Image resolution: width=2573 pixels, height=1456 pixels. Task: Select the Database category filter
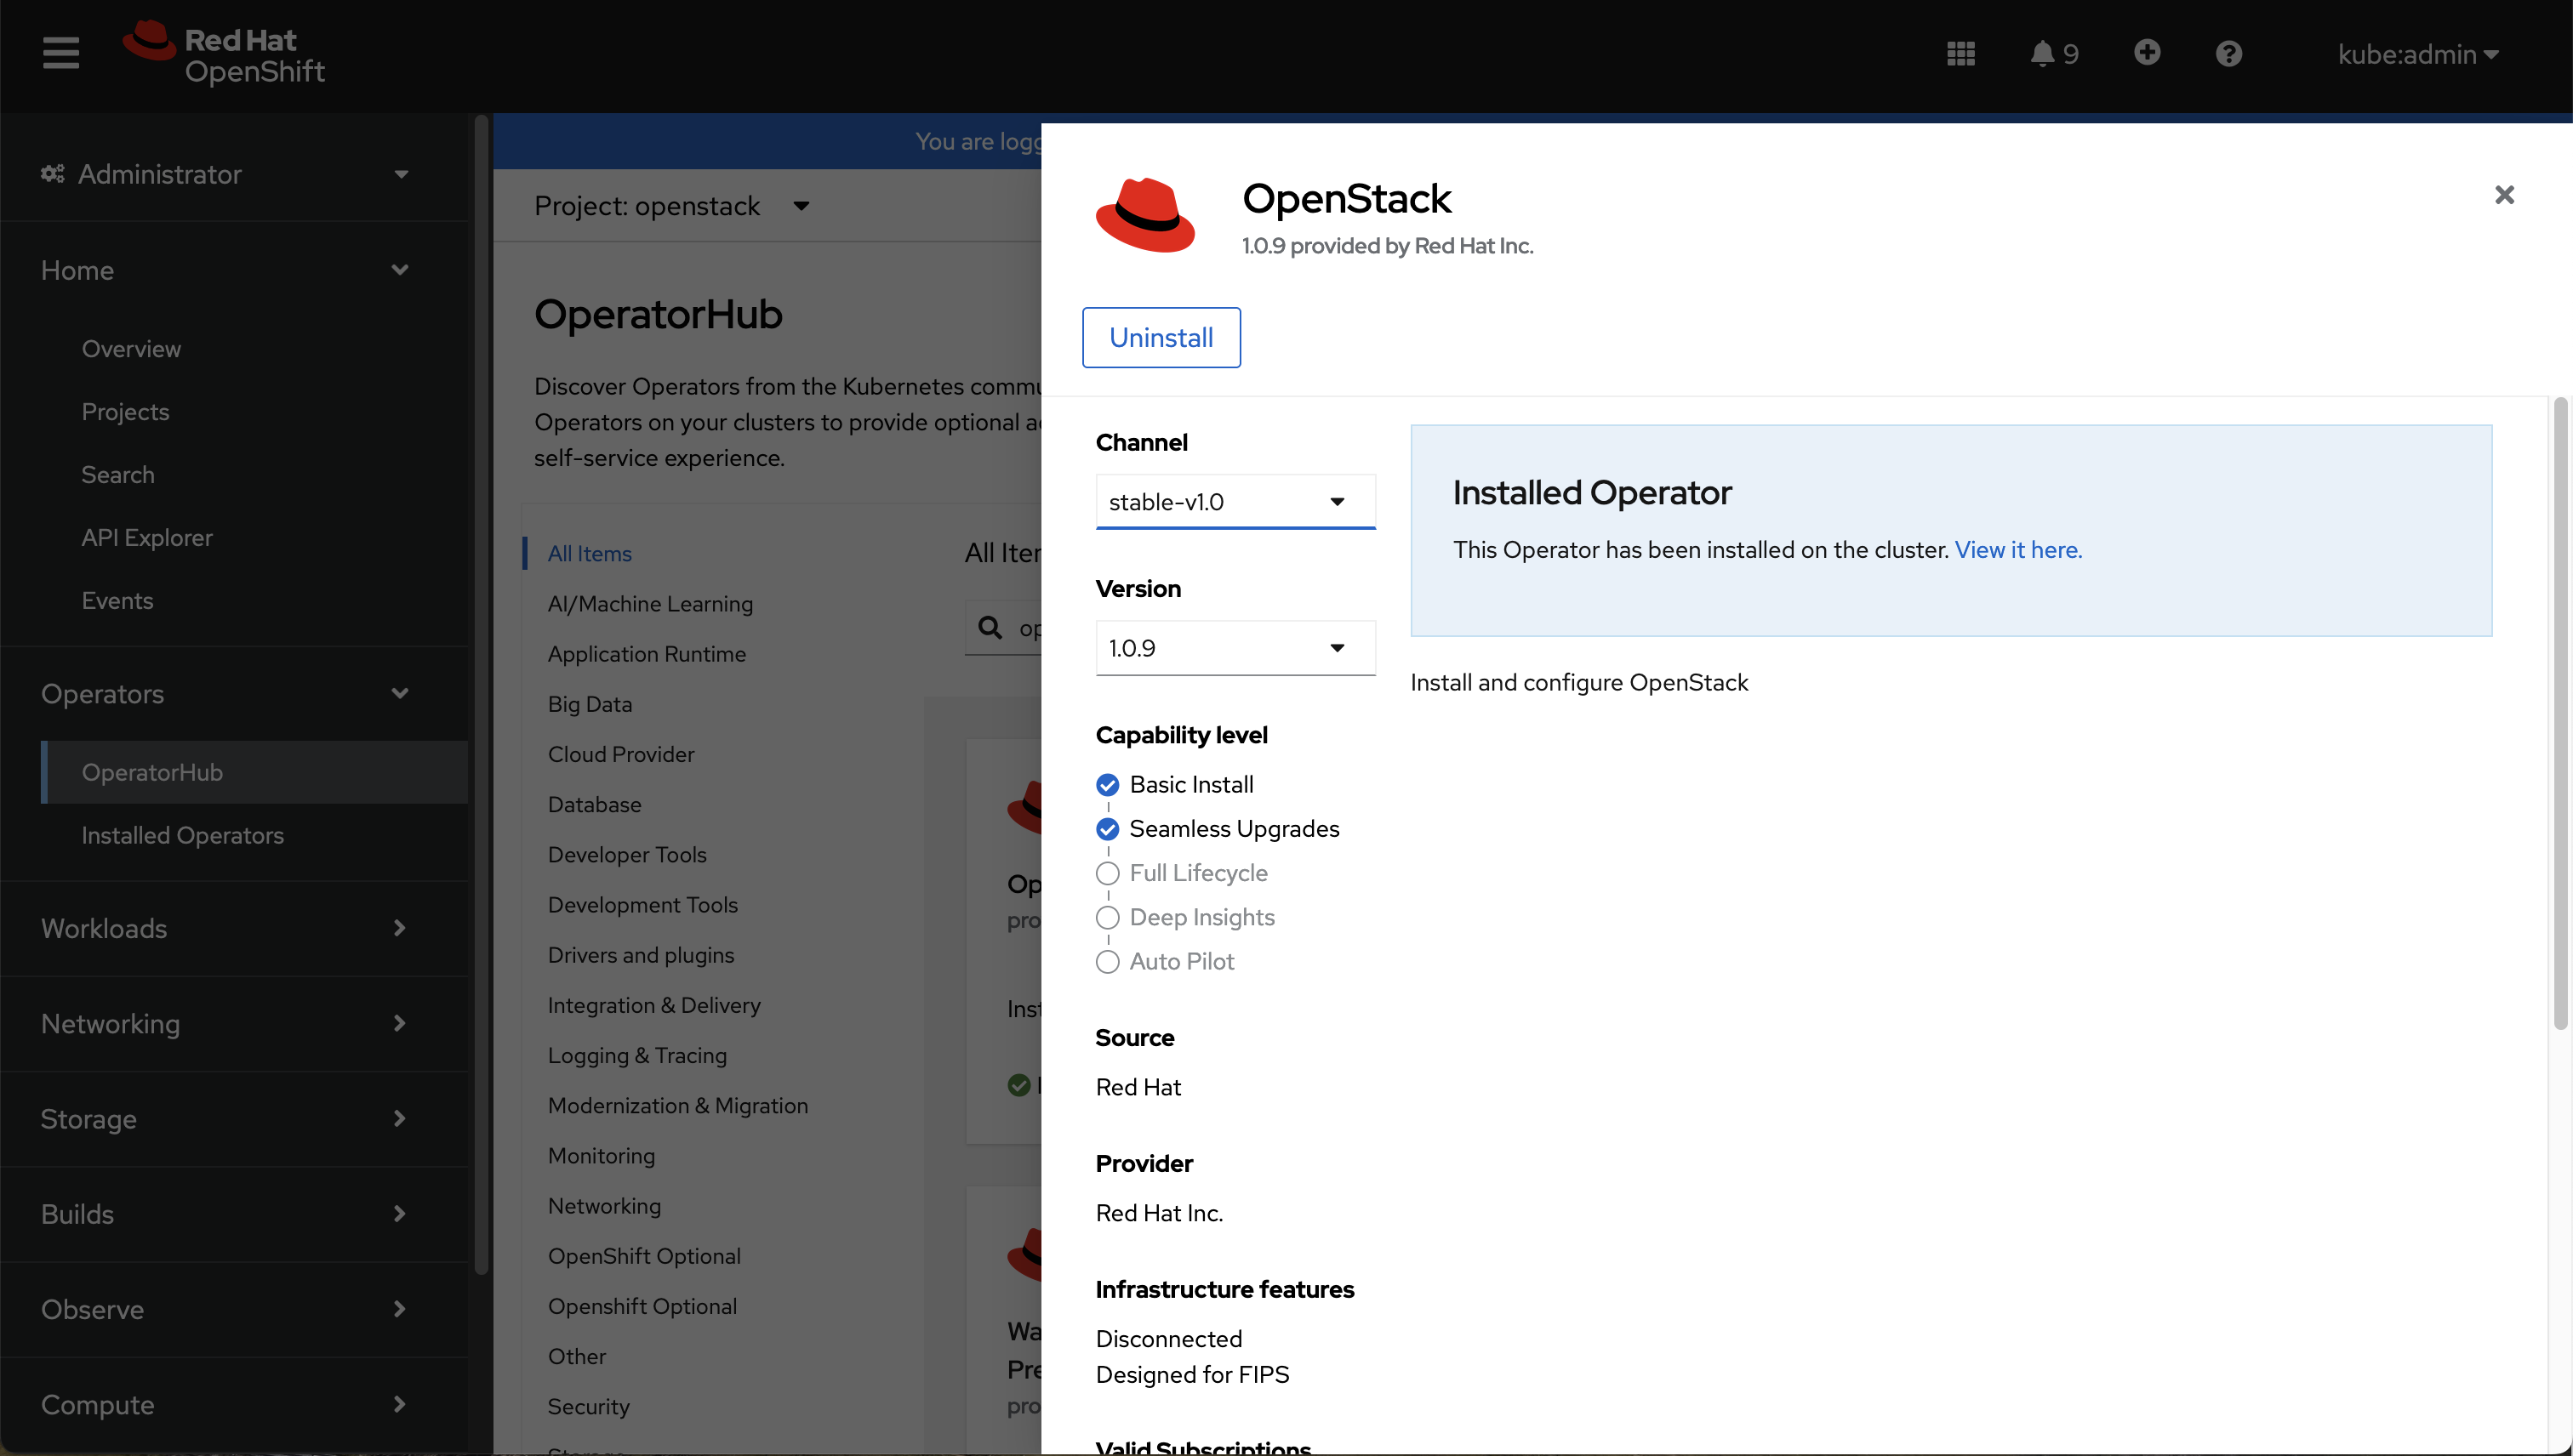pos(594,804)
